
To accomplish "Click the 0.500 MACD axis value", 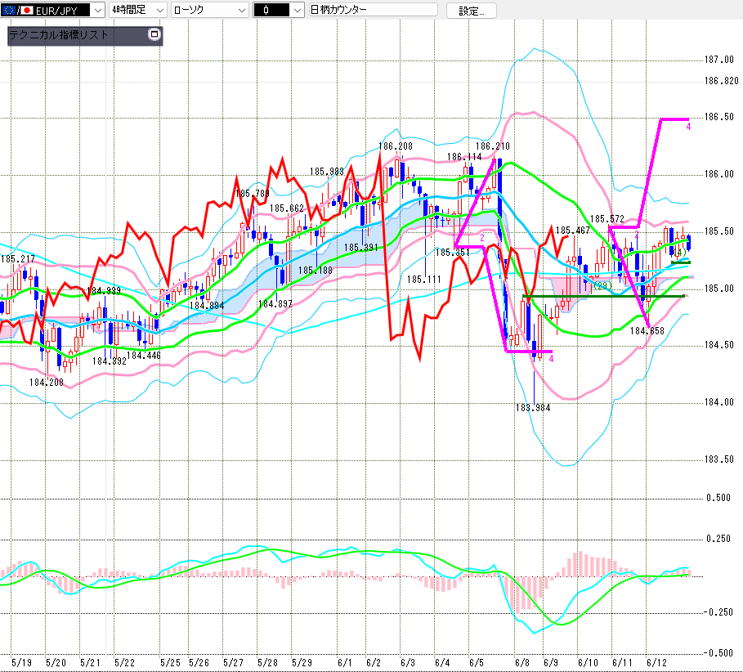I will [718, 498].
